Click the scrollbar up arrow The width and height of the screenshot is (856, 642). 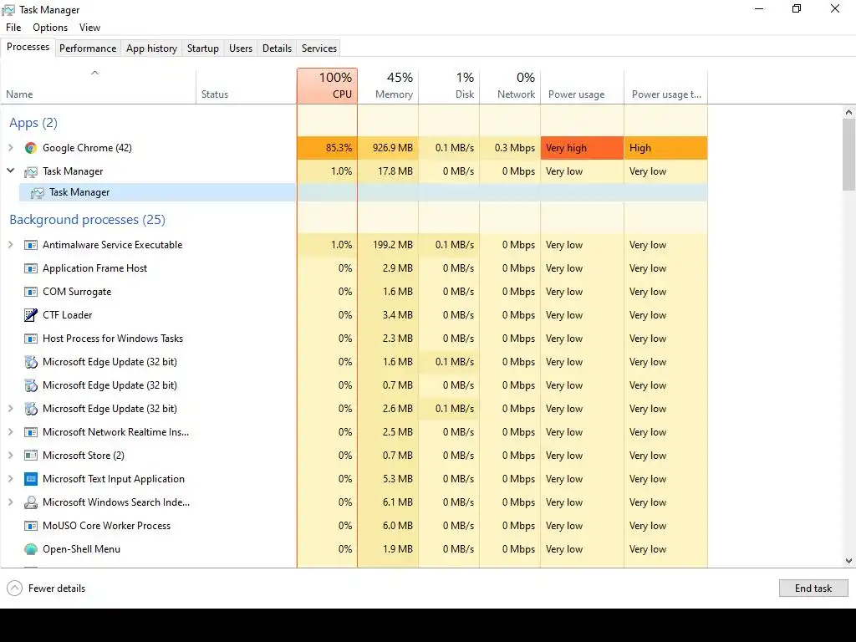(848, 112)
